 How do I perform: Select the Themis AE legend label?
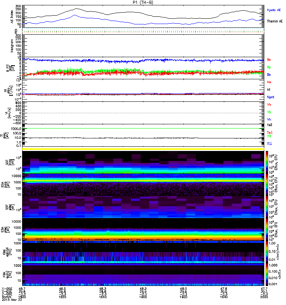click(x=275, y=21)
